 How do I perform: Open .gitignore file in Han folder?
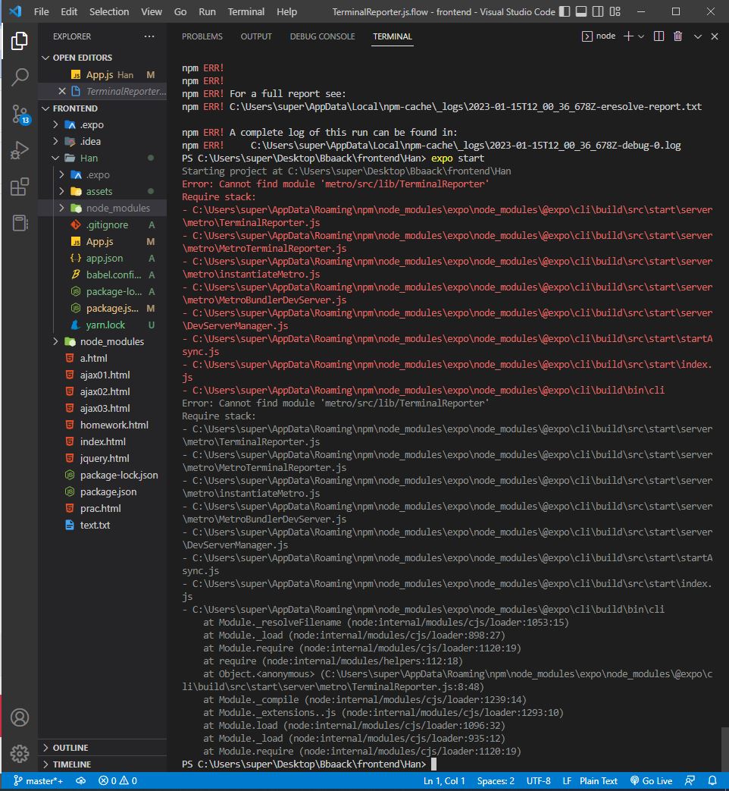102,224
